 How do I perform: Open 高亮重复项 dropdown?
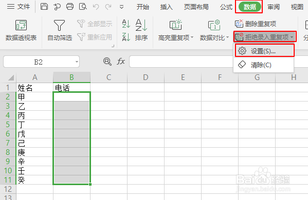tap(176, 30)
